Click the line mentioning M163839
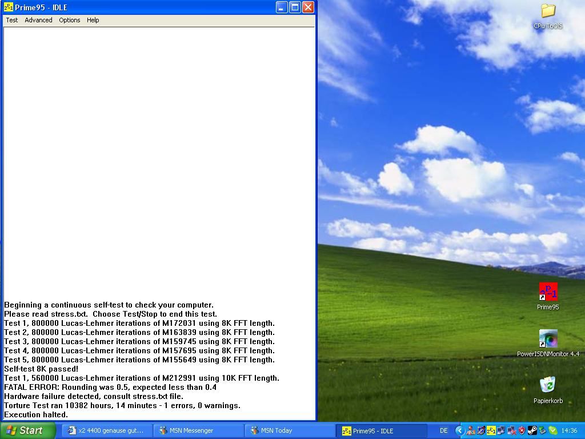585x439 pixels. pyautogui.click(x=139, y=332)
